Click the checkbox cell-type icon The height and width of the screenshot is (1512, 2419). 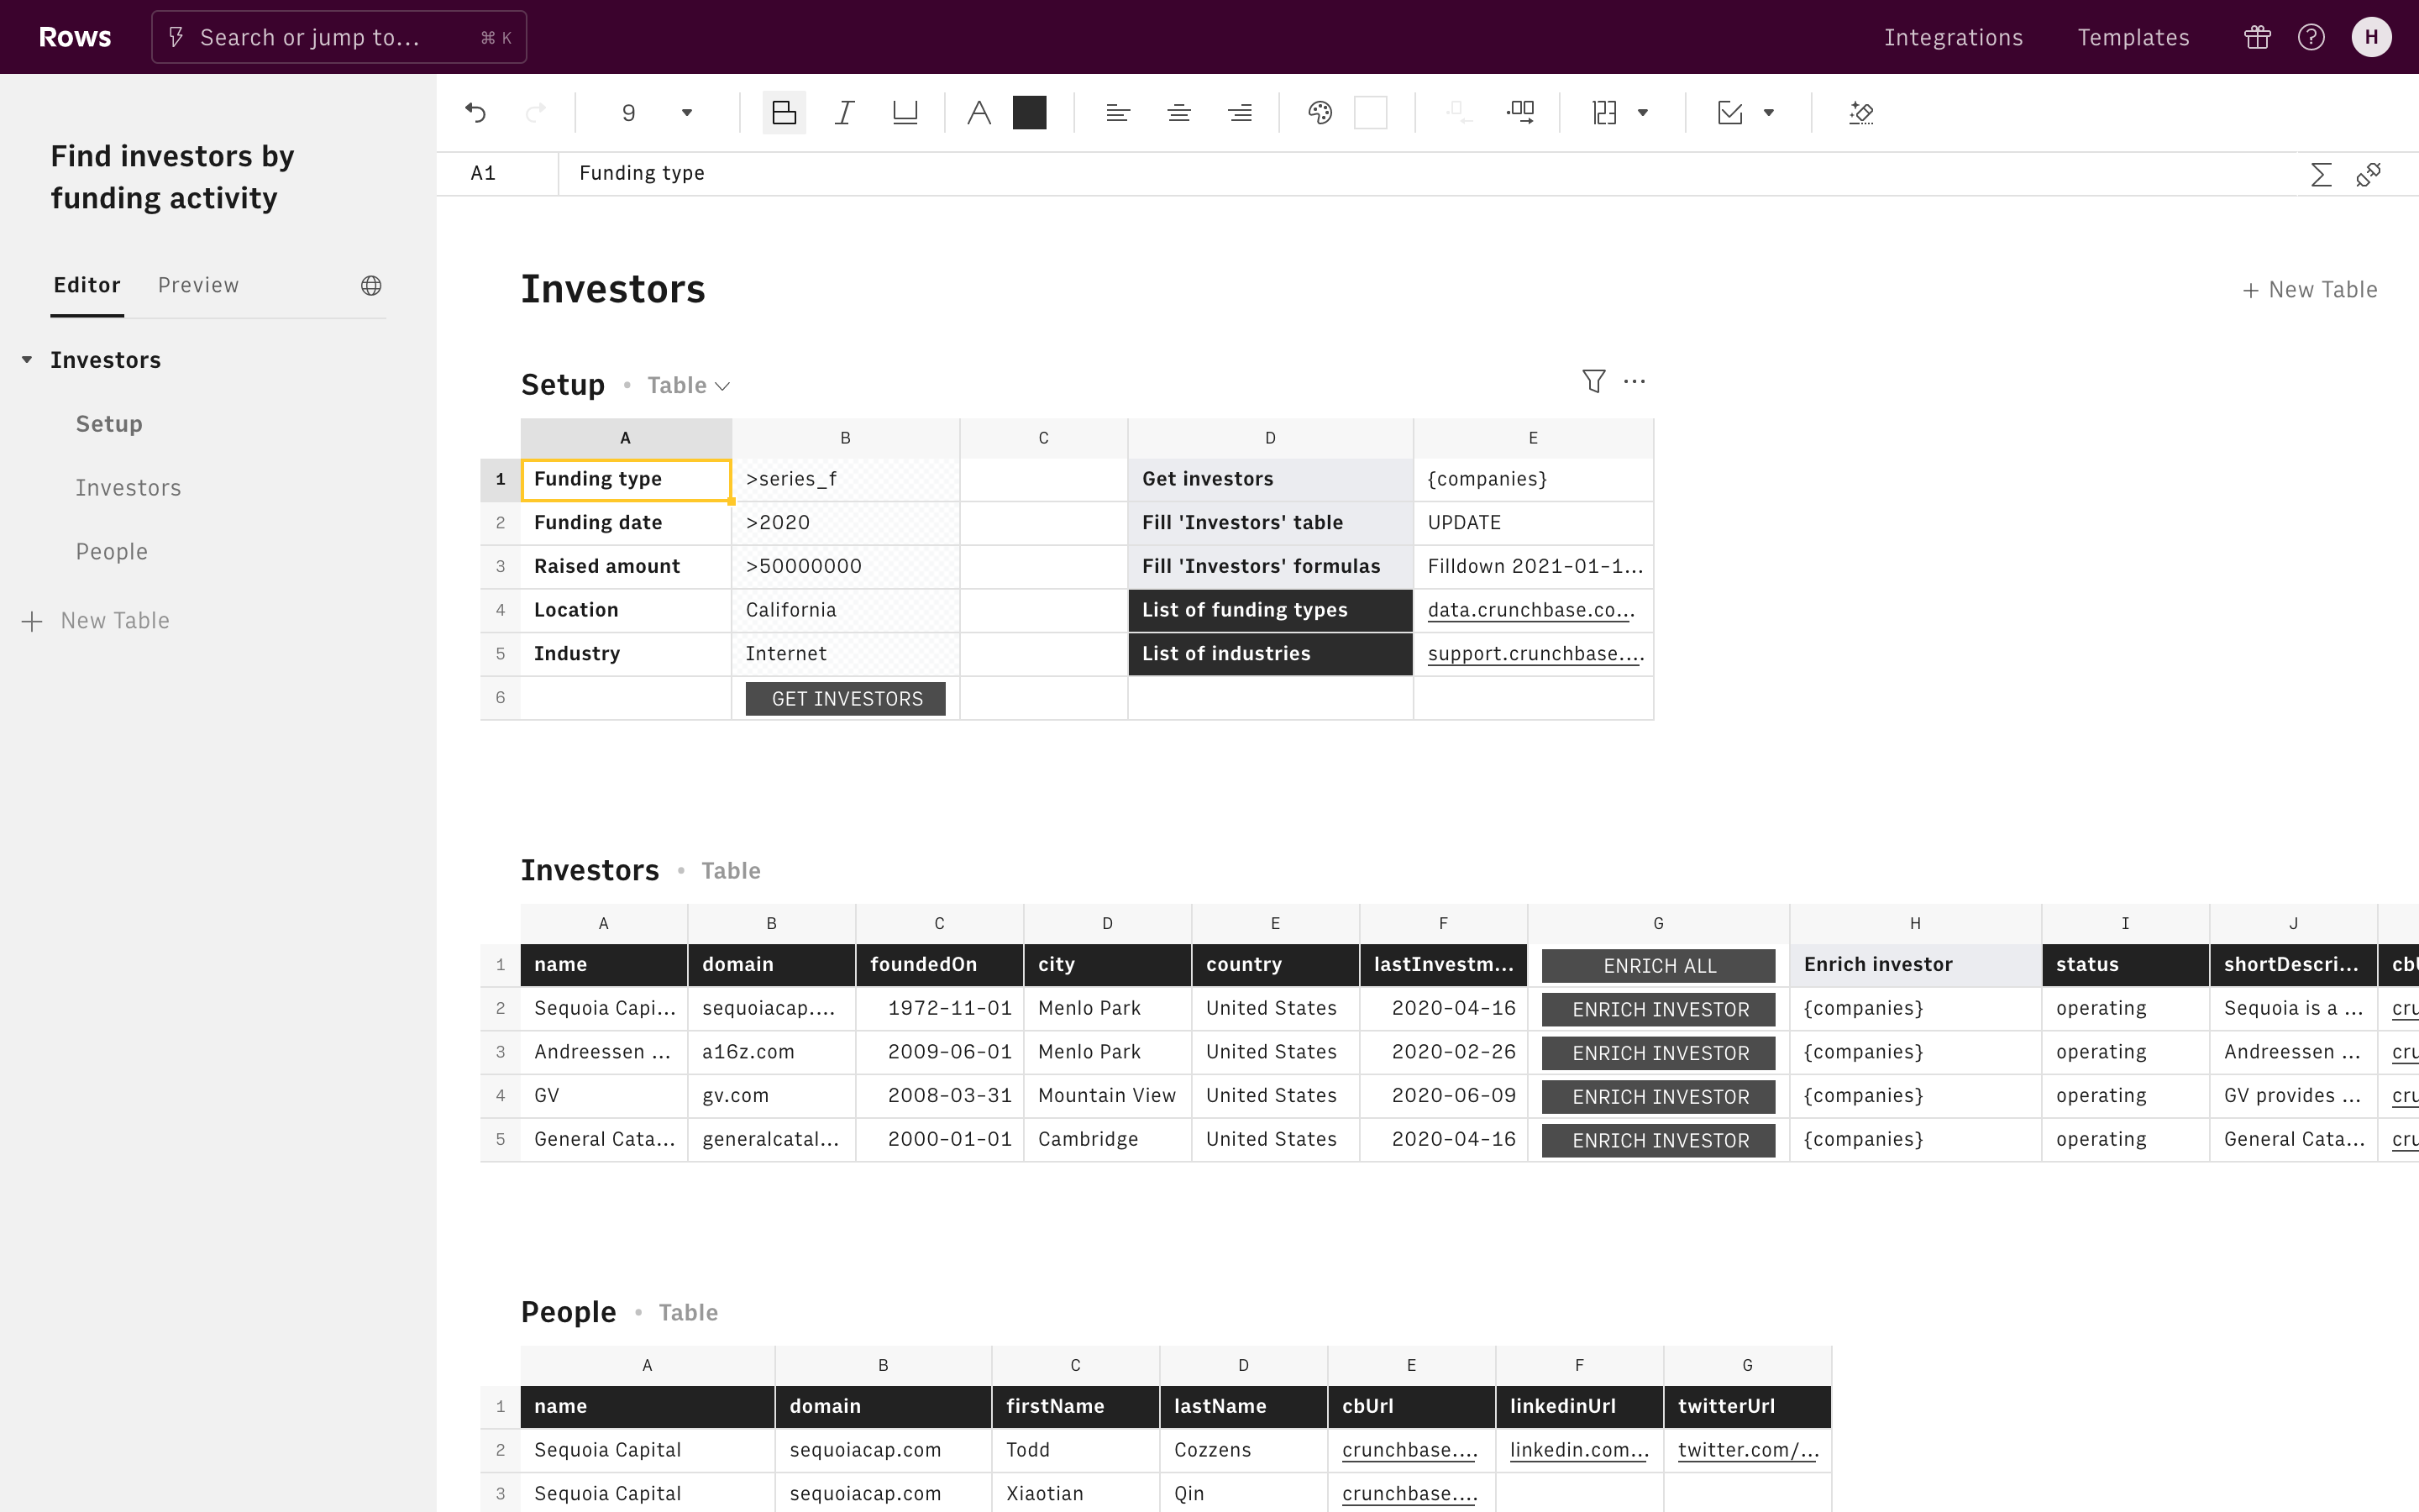click(x=1729, y=113)
